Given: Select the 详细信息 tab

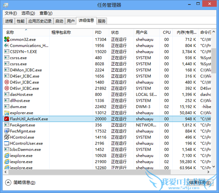Looking at the screenshot, I should pos(86,21).
